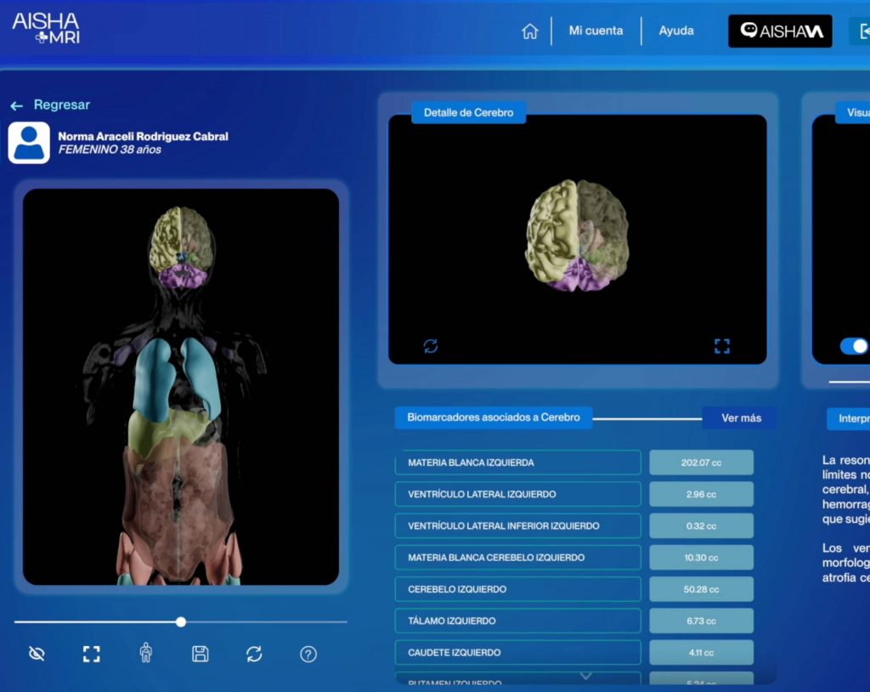
Task: Click Ver más to show more biomarkers
Action: 741,417
